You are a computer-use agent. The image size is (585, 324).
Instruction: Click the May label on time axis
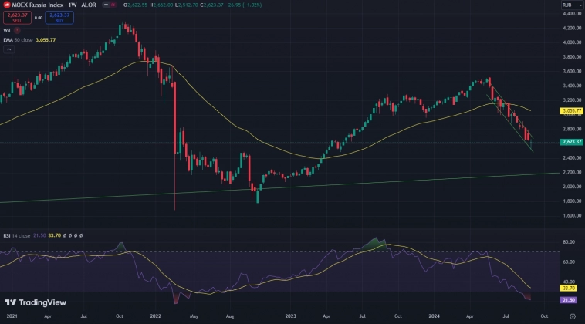(x=194, y=316)
